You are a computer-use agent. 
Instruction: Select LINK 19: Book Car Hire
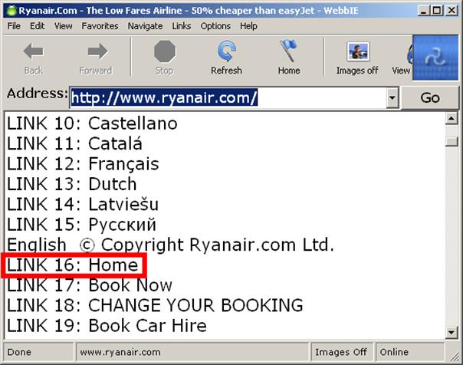[107, 325]
